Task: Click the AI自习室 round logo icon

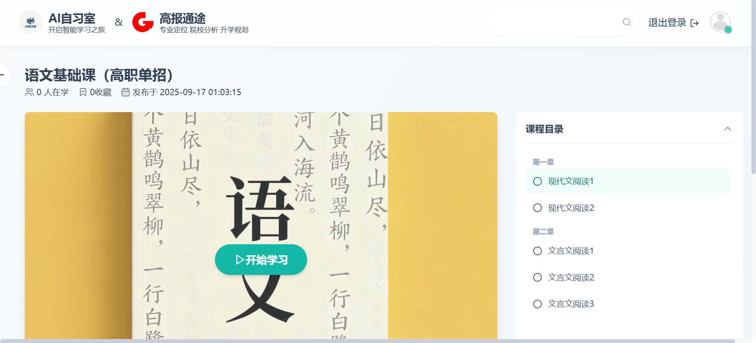Action: click(31, 22)
